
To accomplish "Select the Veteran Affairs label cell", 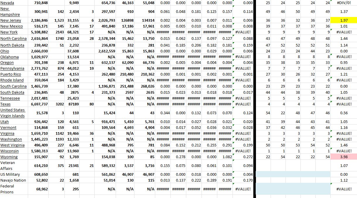I will click(x=8, y=165).
